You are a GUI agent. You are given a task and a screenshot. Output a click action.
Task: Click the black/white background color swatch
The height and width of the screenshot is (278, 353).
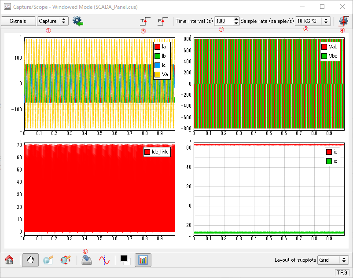(125, 260)
